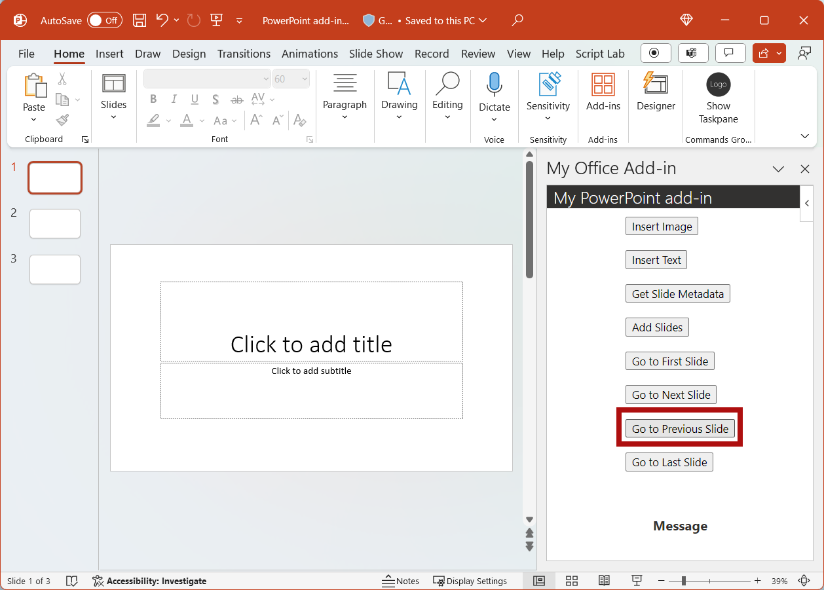Click Present in Teams icon
The width and height of the screenshot is (824, 590).
692,53
